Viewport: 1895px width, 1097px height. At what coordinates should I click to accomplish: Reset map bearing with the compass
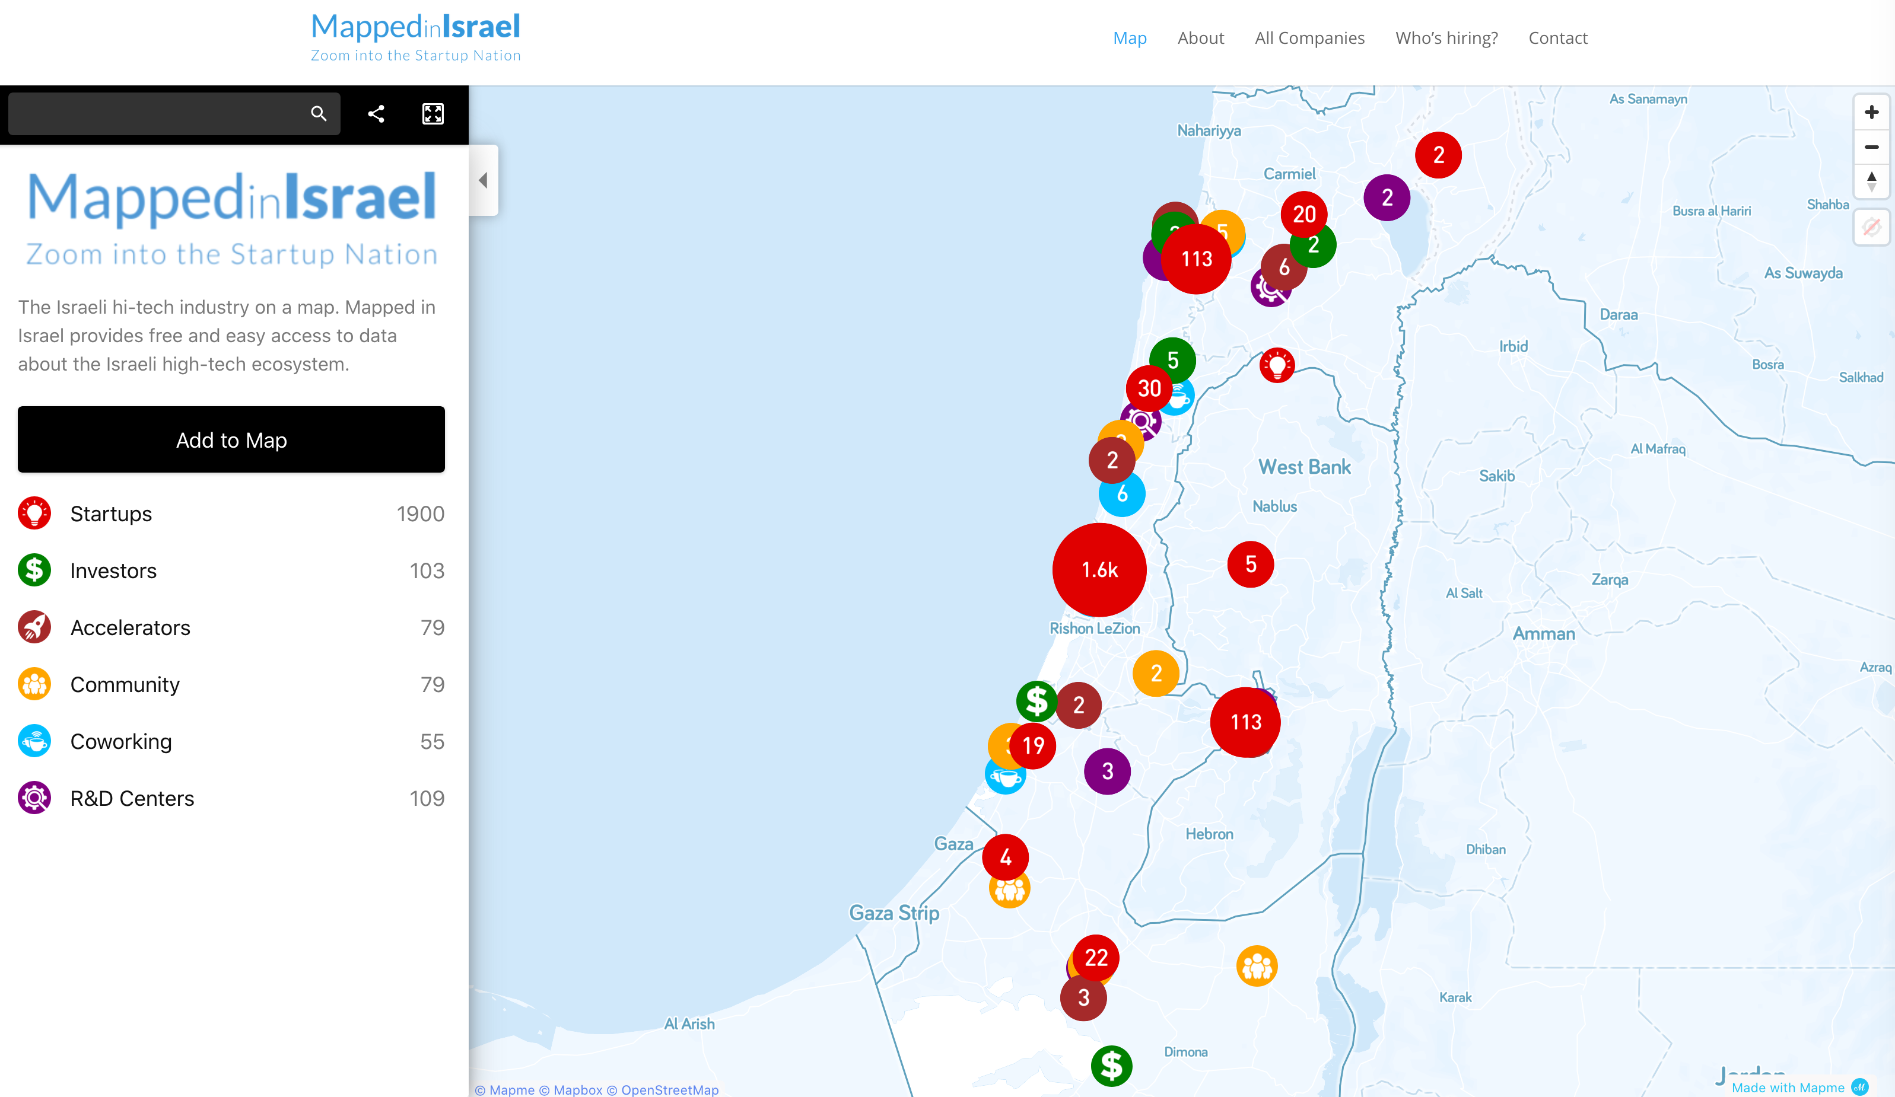coord(1872,181)
